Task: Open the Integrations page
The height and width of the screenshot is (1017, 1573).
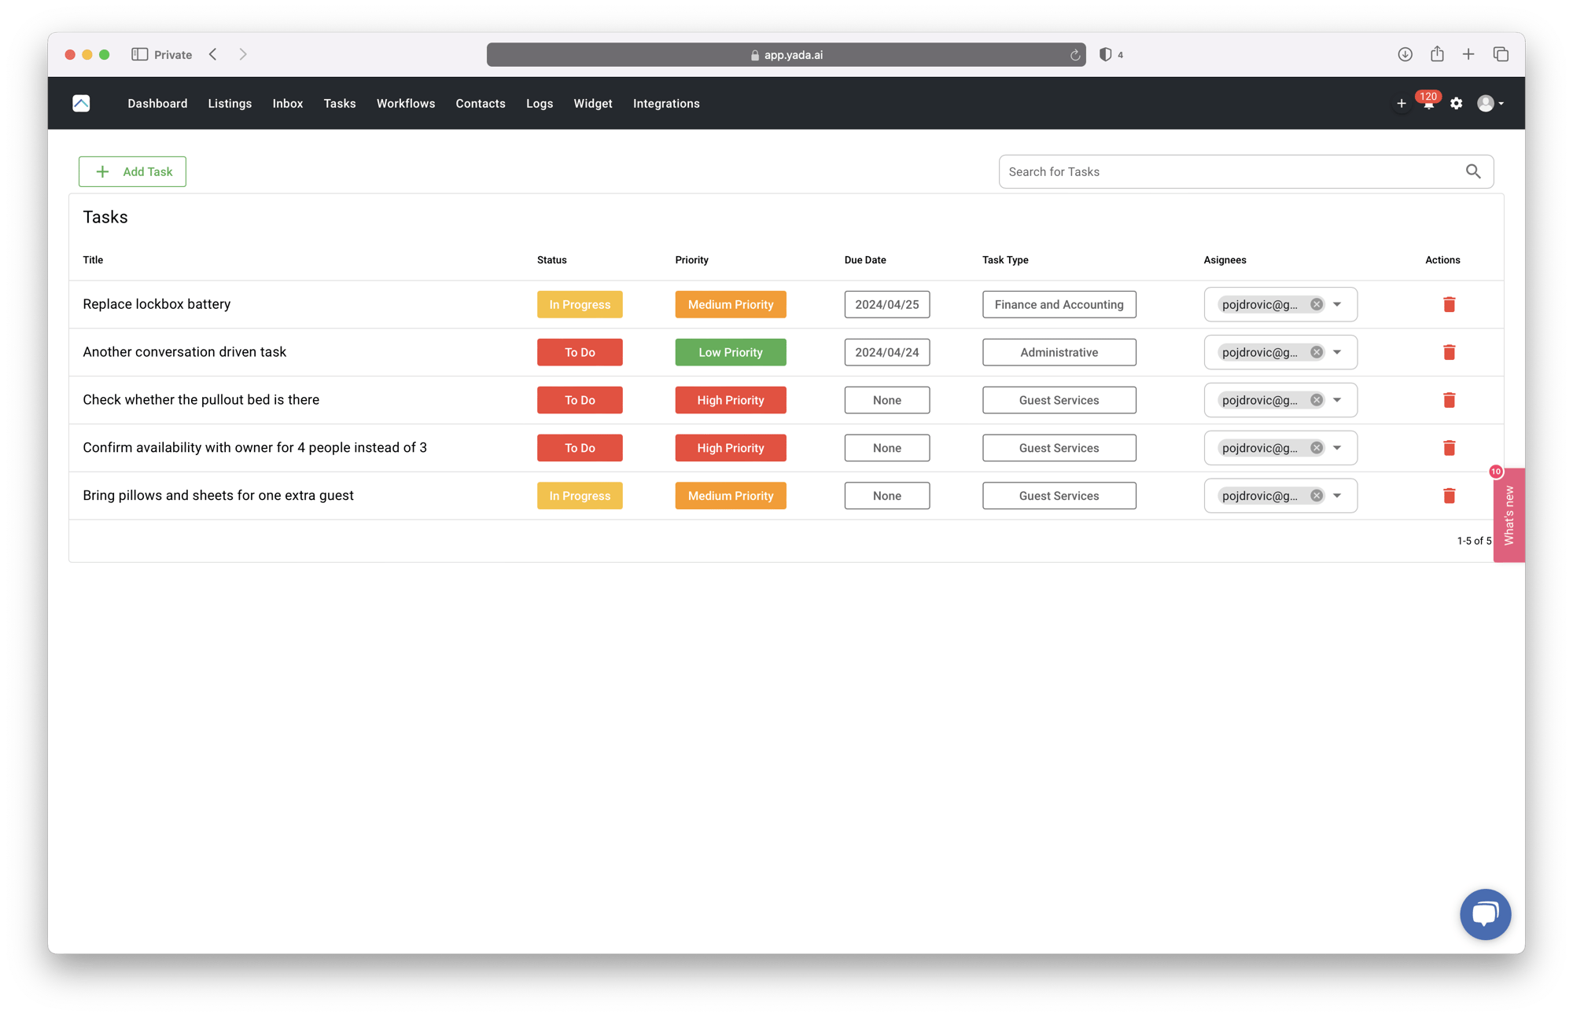Action: point(666,104)
